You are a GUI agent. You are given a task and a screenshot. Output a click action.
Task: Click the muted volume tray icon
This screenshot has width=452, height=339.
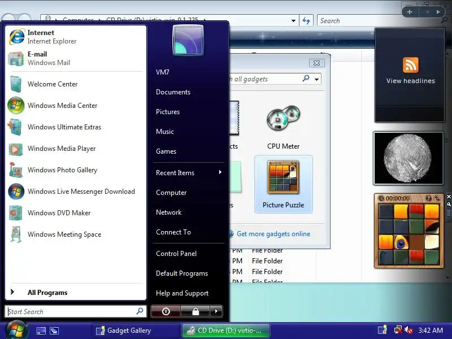(x=408, y=331)
